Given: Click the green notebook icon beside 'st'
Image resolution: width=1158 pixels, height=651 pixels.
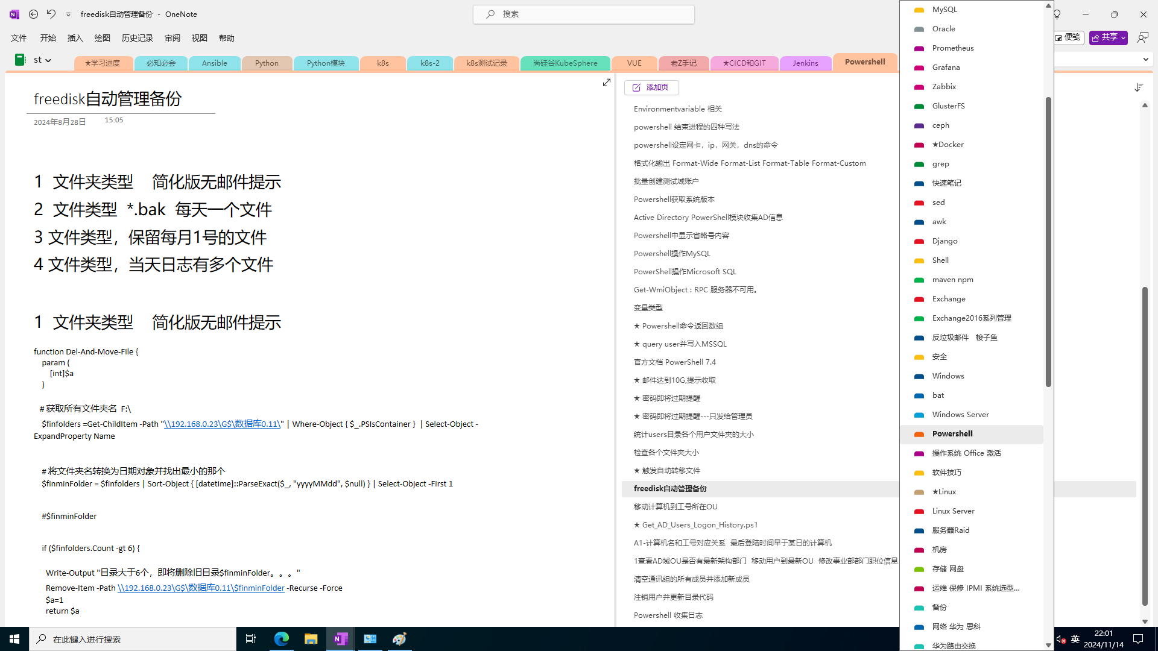Looking at the screenshot, I should click(x=20, y=60).
